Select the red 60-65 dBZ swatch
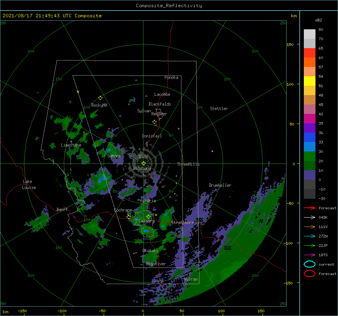Viewport: 338px width, 316px height. pyautogui.click(x=309, y=53)
